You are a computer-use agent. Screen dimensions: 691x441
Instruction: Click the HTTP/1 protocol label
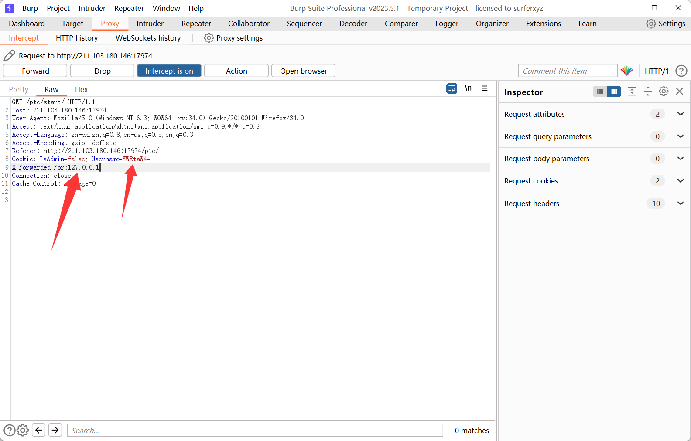click(657, 71)
